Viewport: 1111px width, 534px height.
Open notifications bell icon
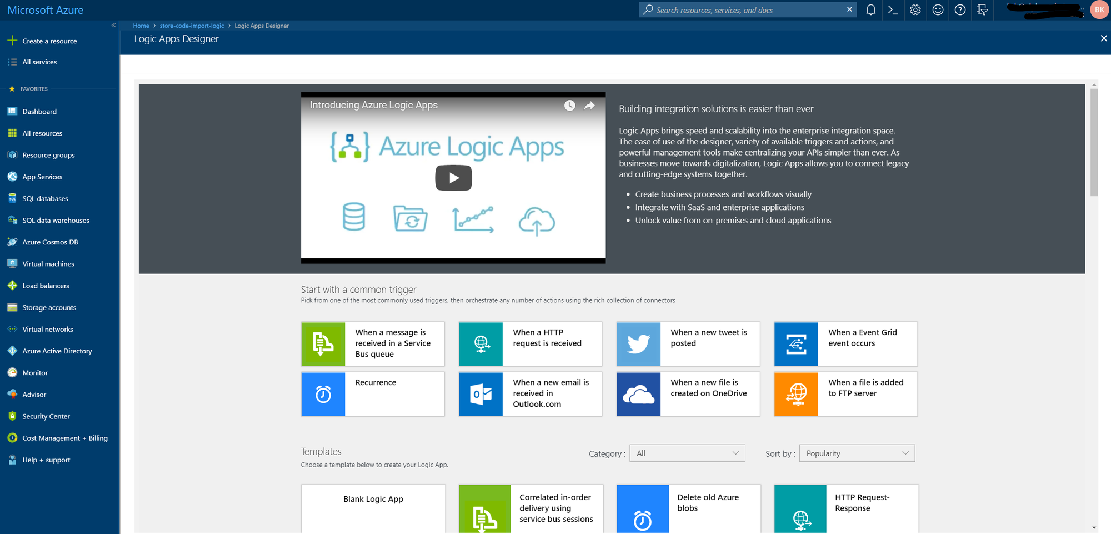pyautogui.click(x=870, y=9)
